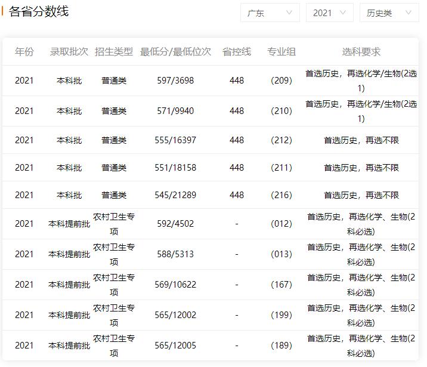Click the chevron arrow in the 历史类 selector
427x367 pixels.
(409, 13)
